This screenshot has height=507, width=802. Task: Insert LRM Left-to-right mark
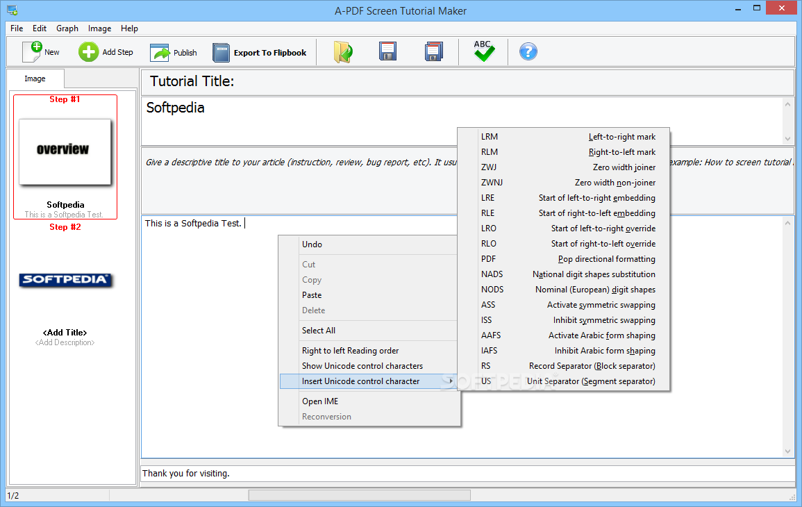point(563,137)
